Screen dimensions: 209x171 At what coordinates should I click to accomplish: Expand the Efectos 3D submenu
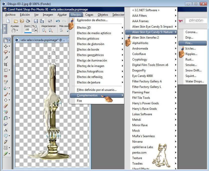[x=97, y=28]
